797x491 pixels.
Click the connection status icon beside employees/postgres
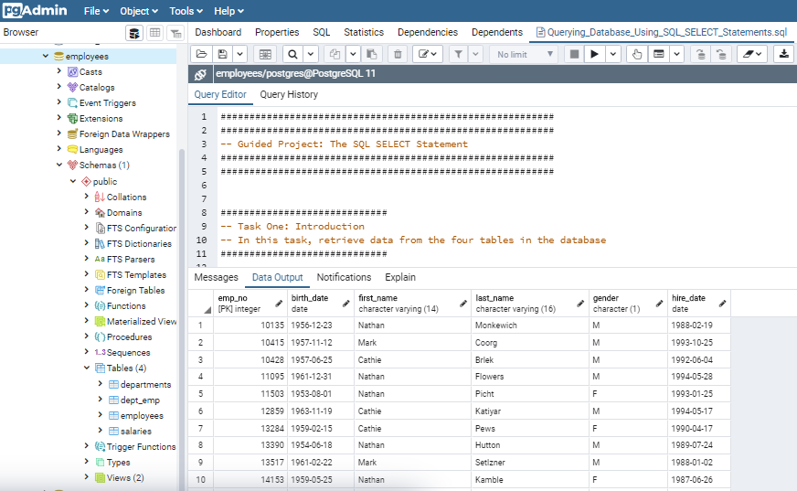201,75
